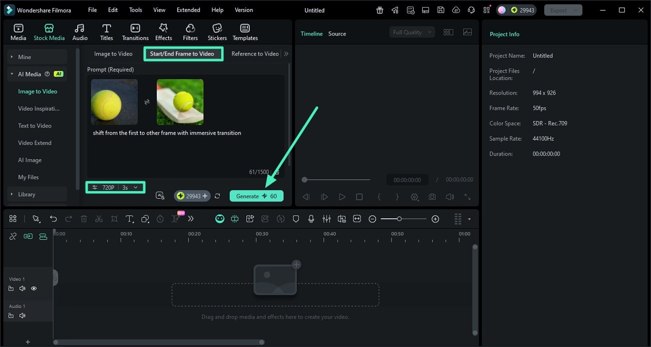This screenshot has height=347, width=651.
Task: Expand the preview to fullscreen
Action: click(467, 197)
